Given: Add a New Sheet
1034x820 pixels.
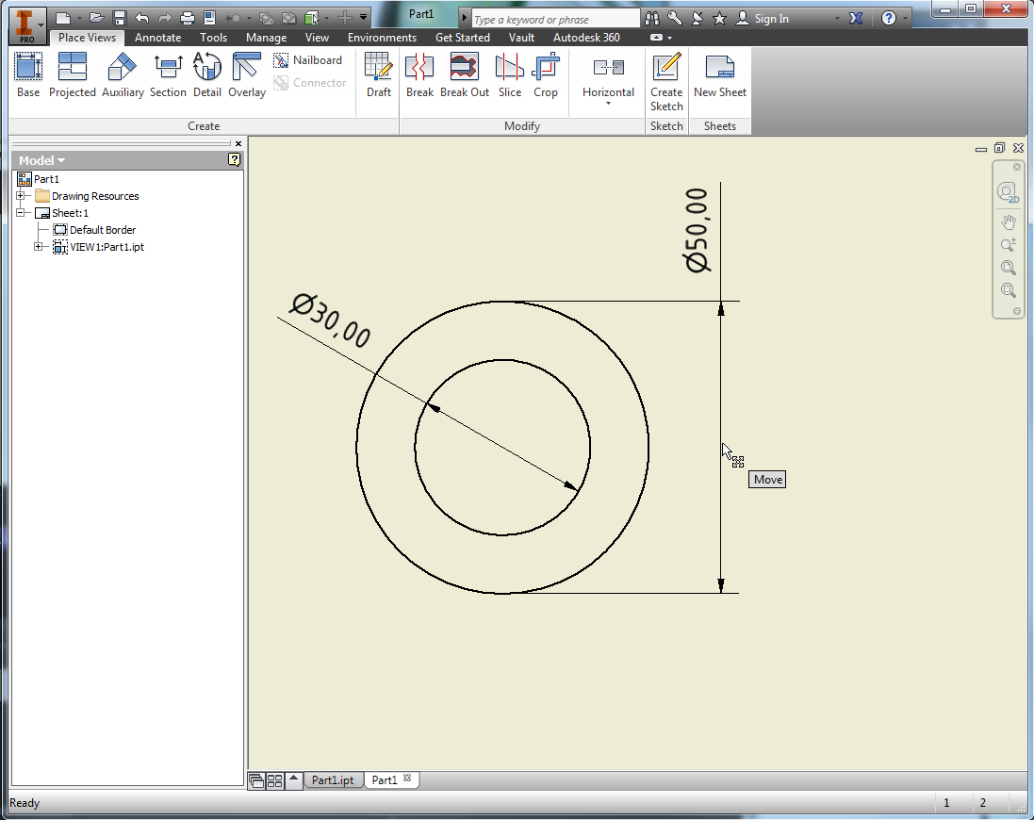Looking at the screenshot, I should [x=719, y=75].
